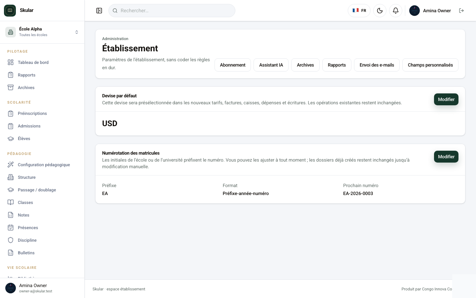The width and height of the screenshot is (476, 298).
Task: Select the EA-2026-0003 next number
Action: [x=358, y=193]
